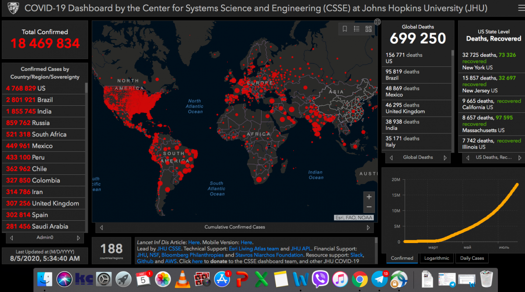
Task: Open Trash in the dock
Action: (x=486, y=279)
